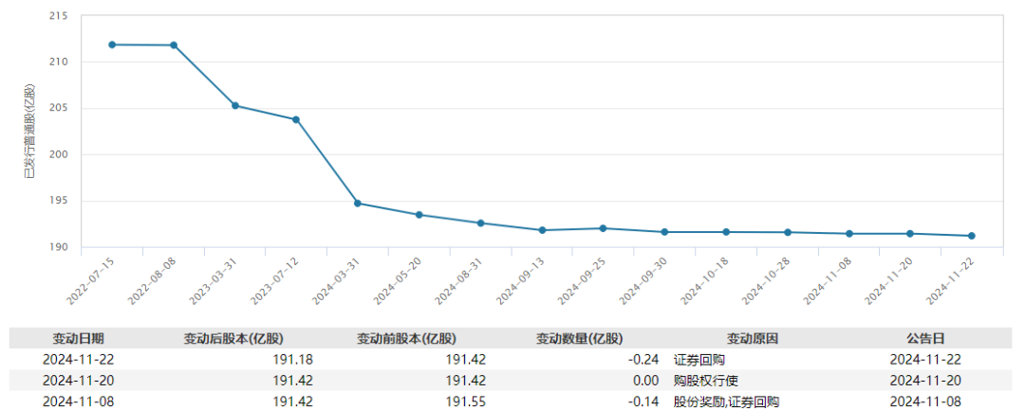This screenshot has height=410, width=1025.
Task: Select the last data point for 2024-11-22
Action: point(972,236)
